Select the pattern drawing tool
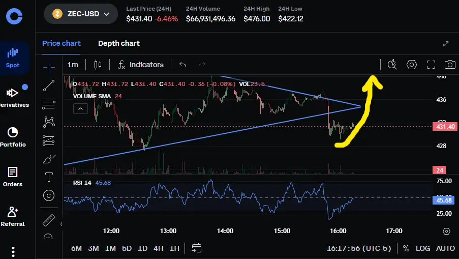Image resolution: width=459 pixels, height=259 pixels. pyautogui.click(x=49, y=122)
